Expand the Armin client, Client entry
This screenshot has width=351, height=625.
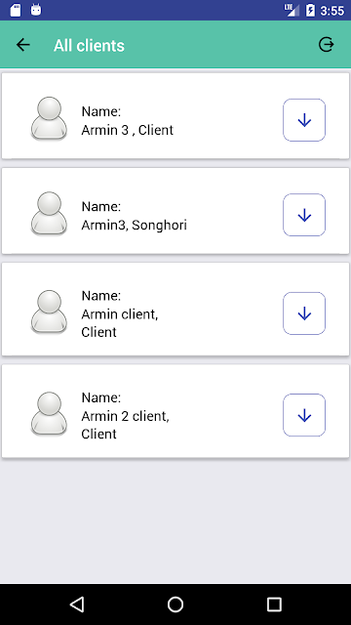304,313
